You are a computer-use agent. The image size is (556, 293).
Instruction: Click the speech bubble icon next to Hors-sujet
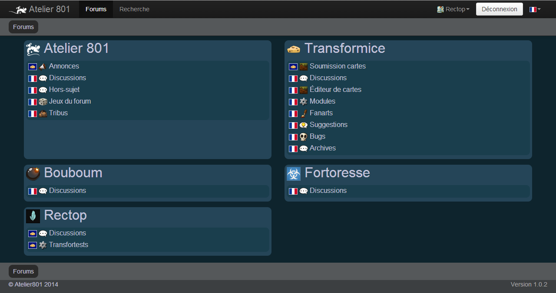point(43,90)
